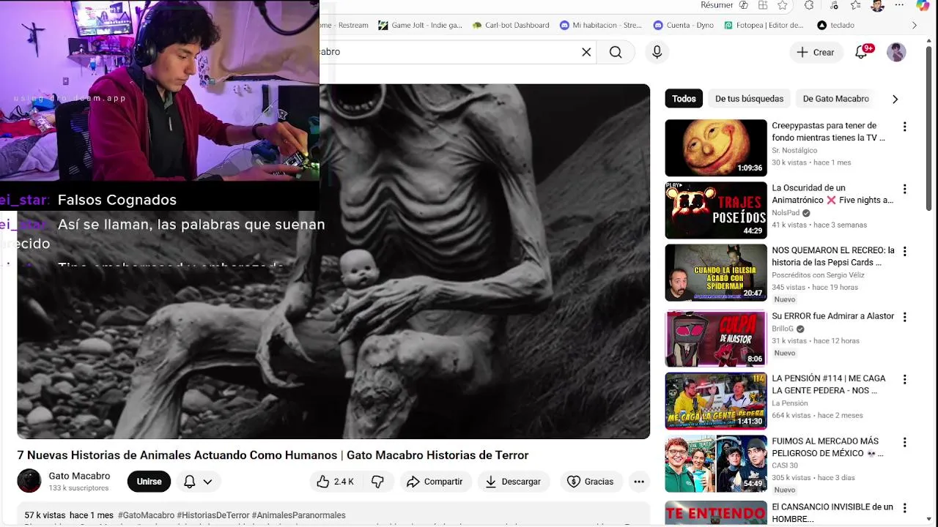Open options menu for FUIMOS AL MERCADO video
This screenshot has height=527, width=938.
coord(904,442)
